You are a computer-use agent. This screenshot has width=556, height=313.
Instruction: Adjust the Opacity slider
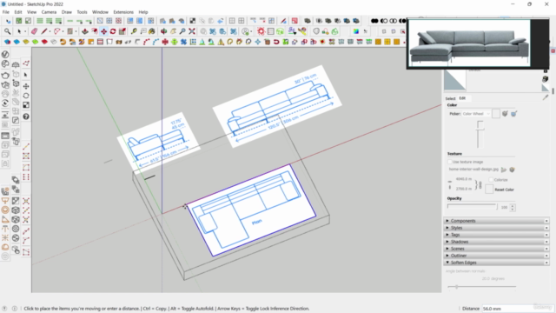[x=473, y=207]
